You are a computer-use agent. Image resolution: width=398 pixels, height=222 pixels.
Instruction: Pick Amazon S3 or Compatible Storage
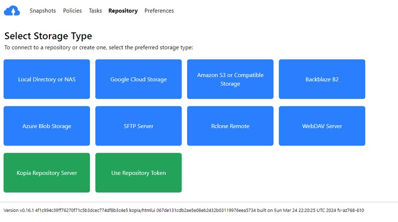230,79
